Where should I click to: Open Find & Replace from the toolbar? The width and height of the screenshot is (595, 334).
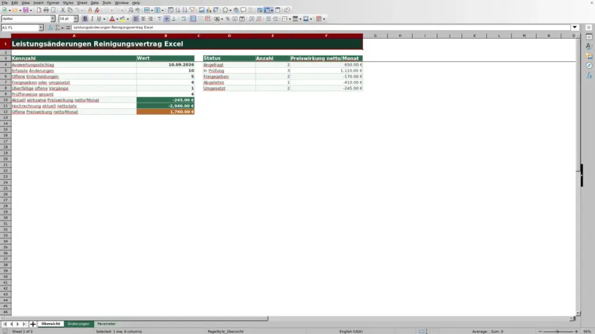[131, 10]
